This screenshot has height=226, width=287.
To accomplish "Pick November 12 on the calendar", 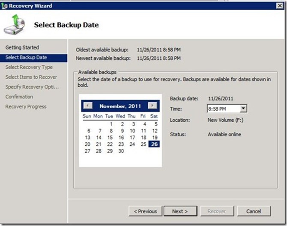I will [155, 131].
